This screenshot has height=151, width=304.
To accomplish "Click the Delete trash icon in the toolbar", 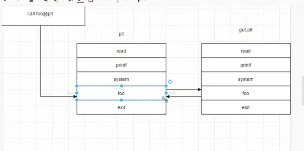I will pyautogui.click(x=31, y=1).
